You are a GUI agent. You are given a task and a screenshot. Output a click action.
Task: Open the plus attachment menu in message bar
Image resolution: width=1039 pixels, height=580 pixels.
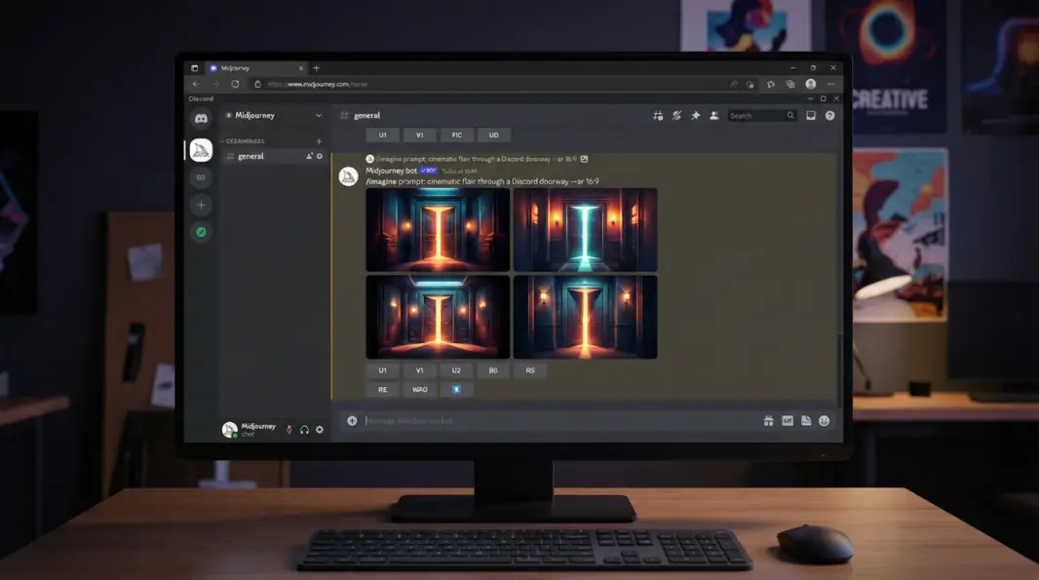point(352,421)
